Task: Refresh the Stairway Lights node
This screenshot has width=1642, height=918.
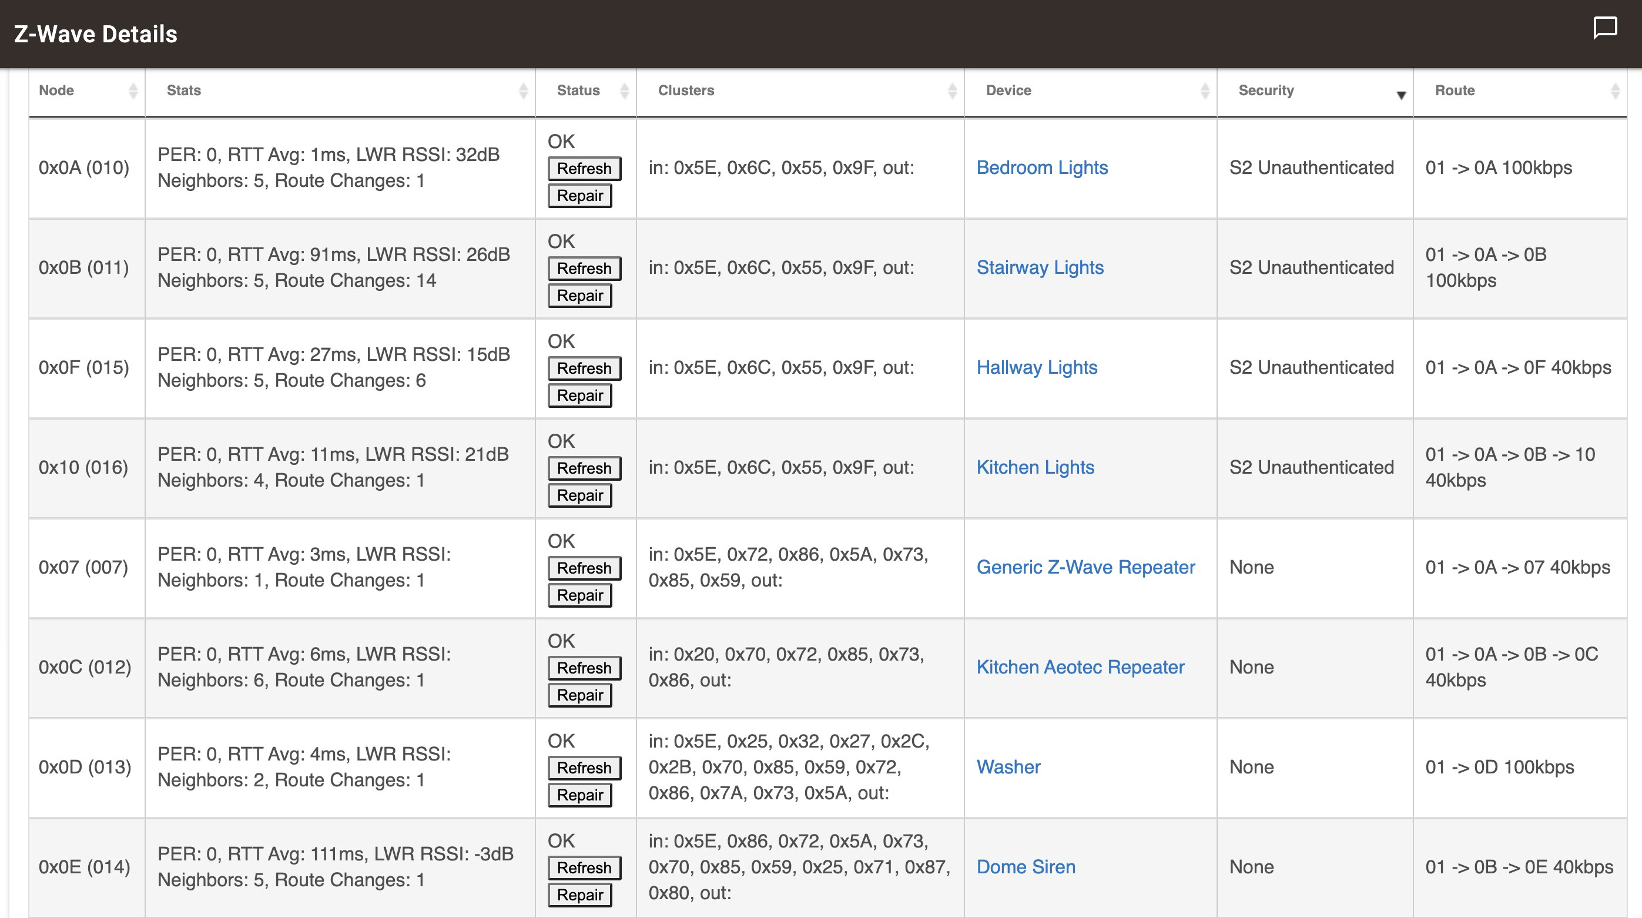Action: point(584,269)
